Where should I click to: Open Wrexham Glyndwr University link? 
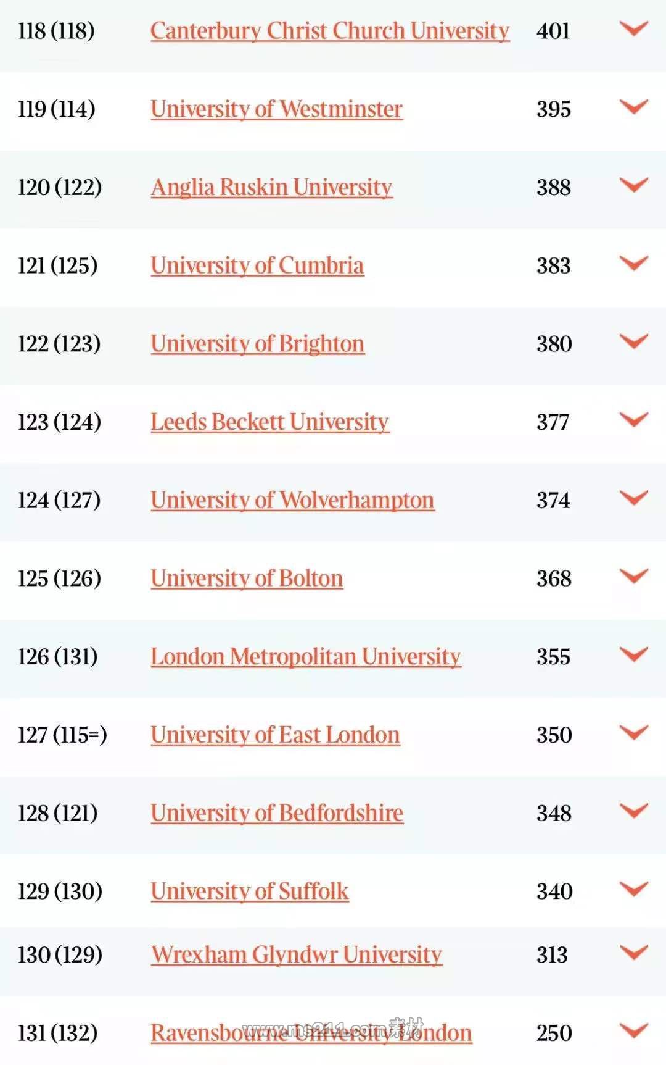click(x=296, y=955)
